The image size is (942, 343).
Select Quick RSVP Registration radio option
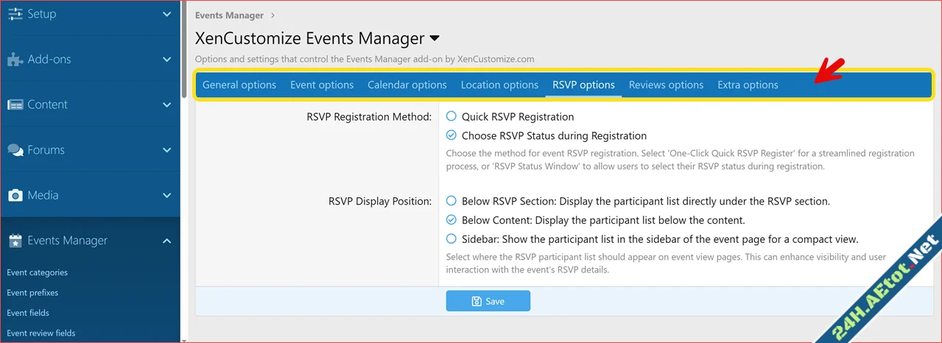tap(451, 116)
